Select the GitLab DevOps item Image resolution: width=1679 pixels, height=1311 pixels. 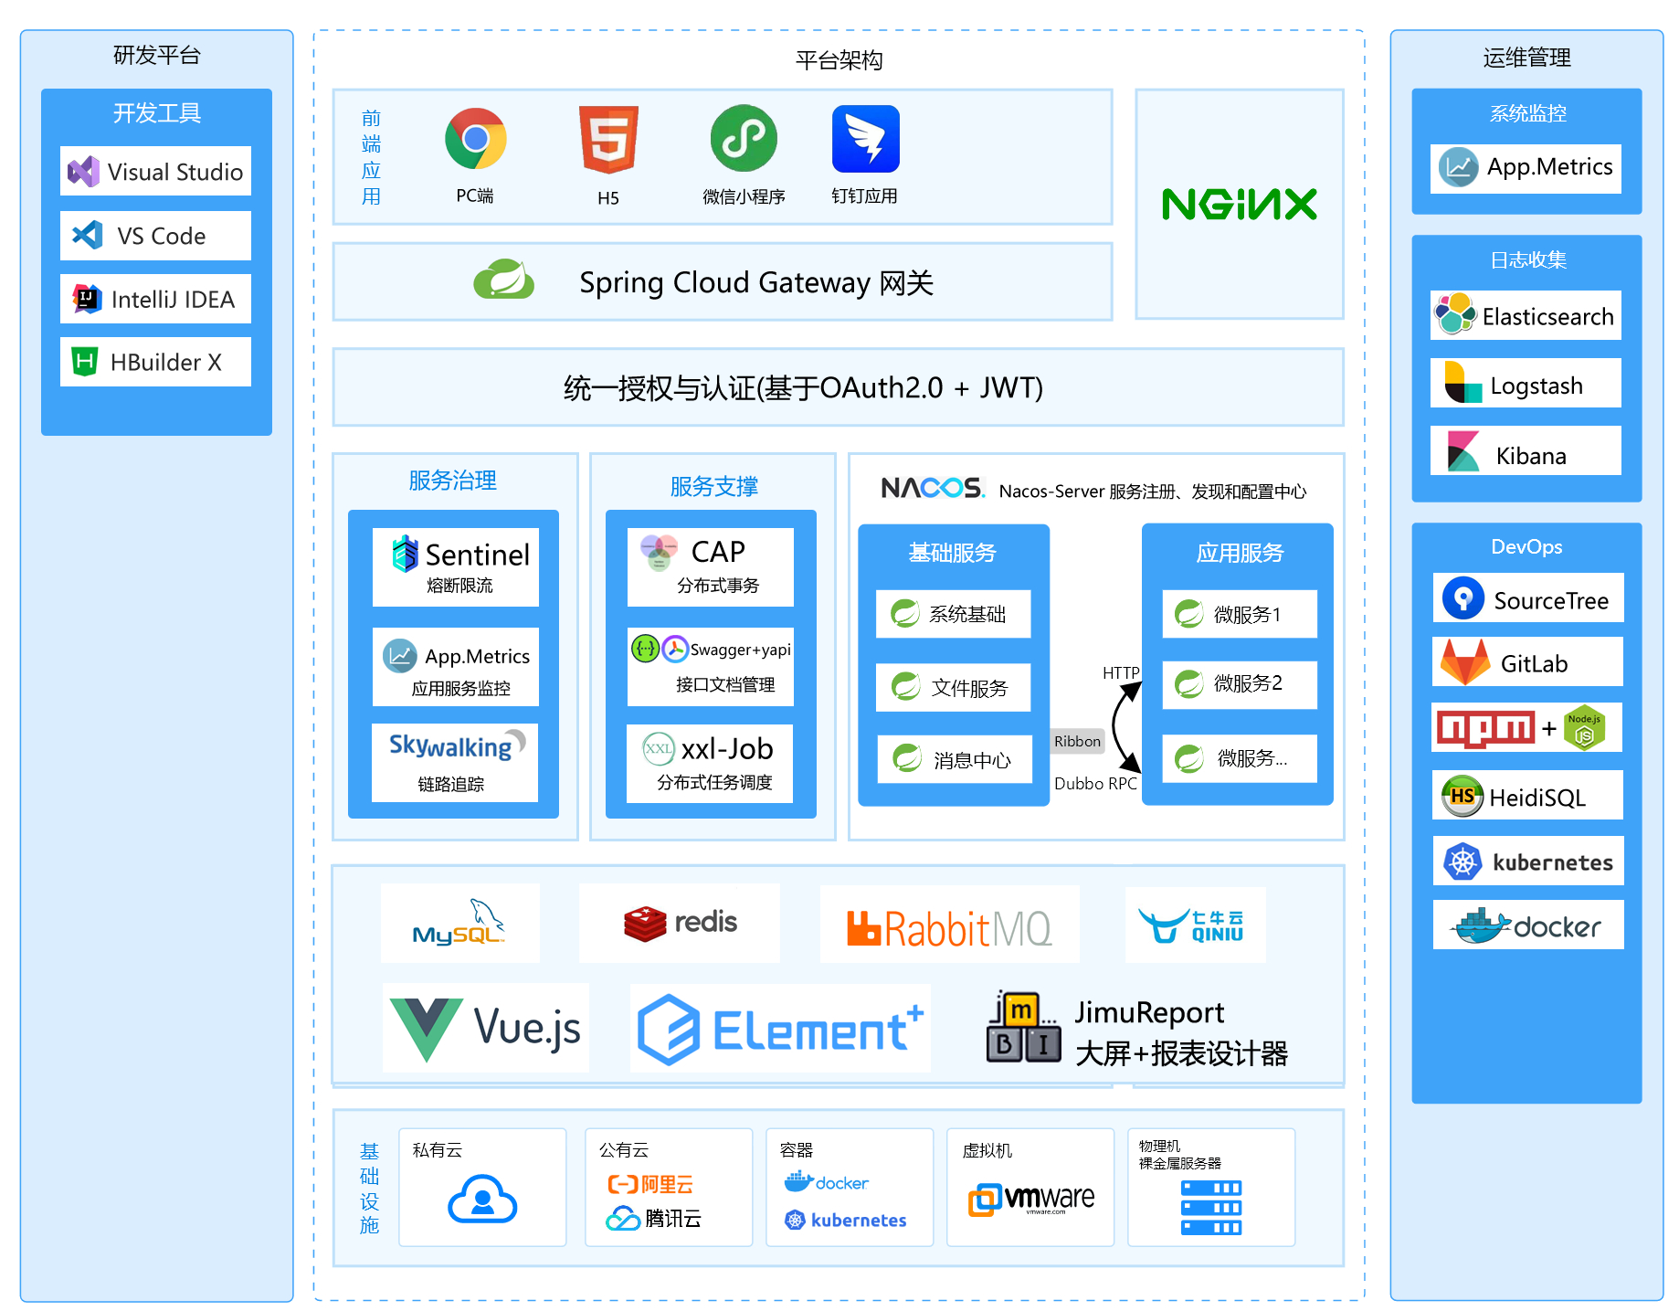(1527, 662)
